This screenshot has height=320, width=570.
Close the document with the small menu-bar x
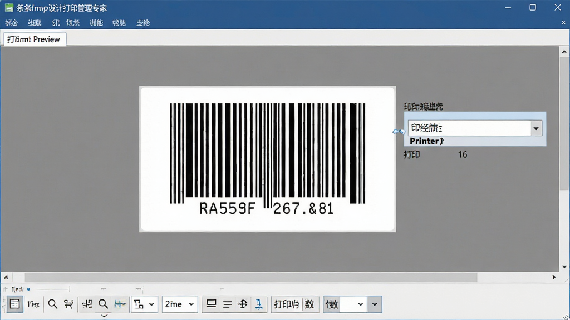(563, 22)
